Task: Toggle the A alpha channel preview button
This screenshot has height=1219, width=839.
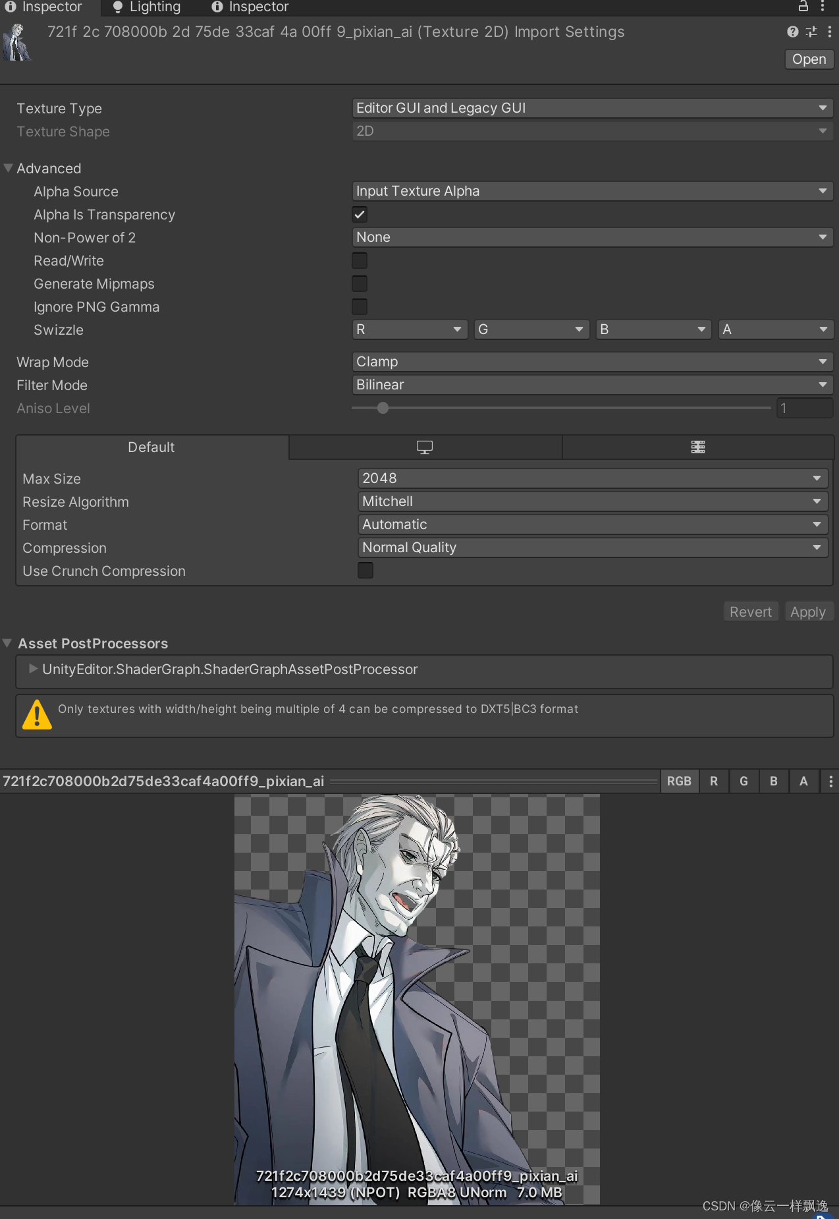Action: [x=803, y=781]
